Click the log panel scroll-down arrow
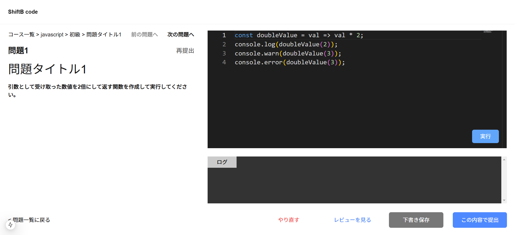Screen dimensions: 515x235 (504, 200)
